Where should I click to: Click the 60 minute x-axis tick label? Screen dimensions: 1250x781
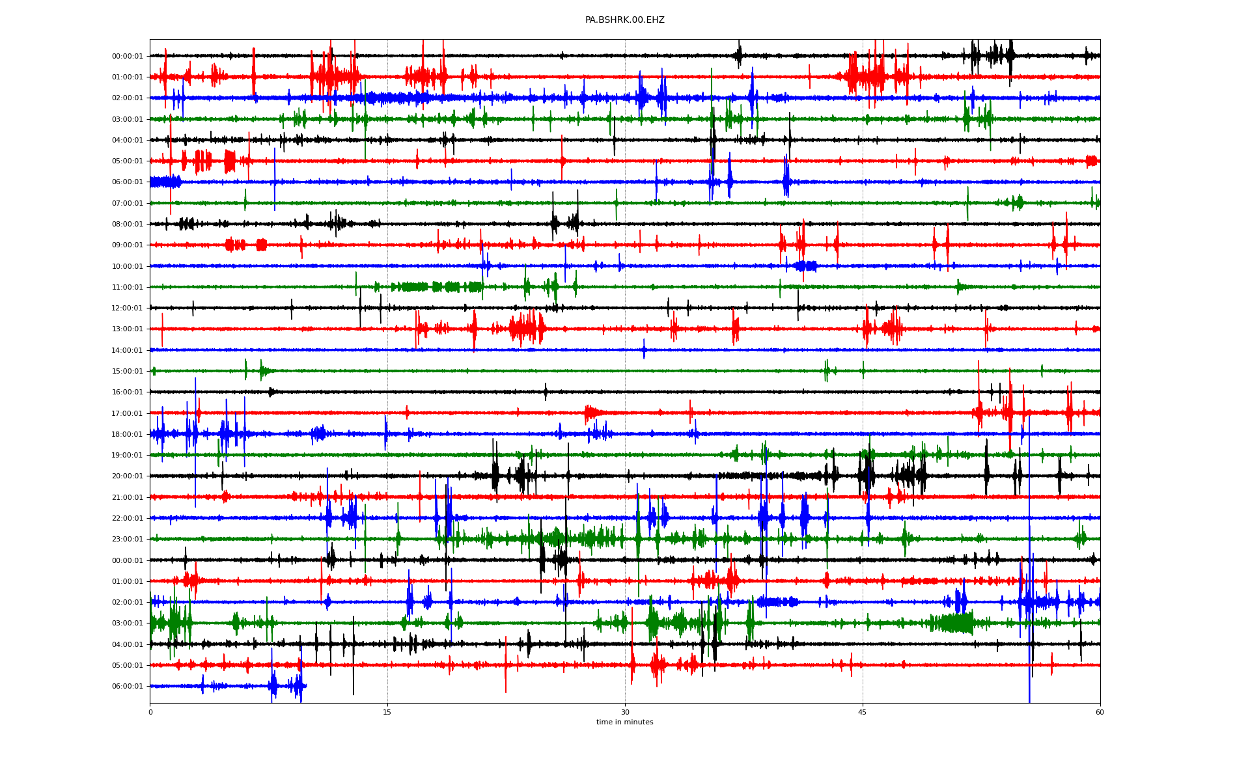click(x=1100, y=712)
